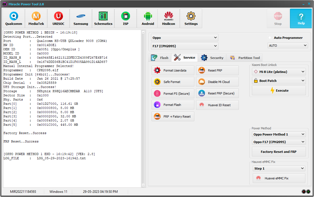Screen dimensions: 314x197
Task: Click the 'CPH2095.elf' programmer value
Action: tap(48, 70)
